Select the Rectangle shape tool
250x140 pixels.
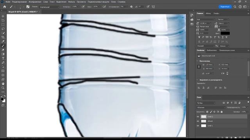click(3, 71)
